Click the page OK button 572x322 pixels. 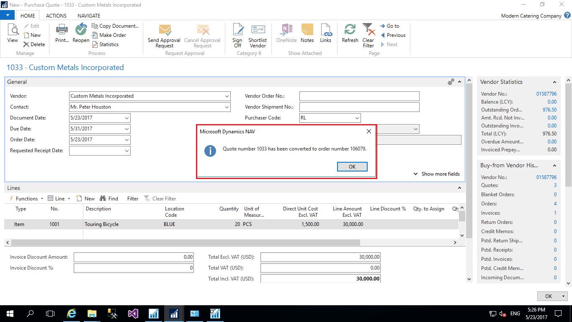(549, 296)
